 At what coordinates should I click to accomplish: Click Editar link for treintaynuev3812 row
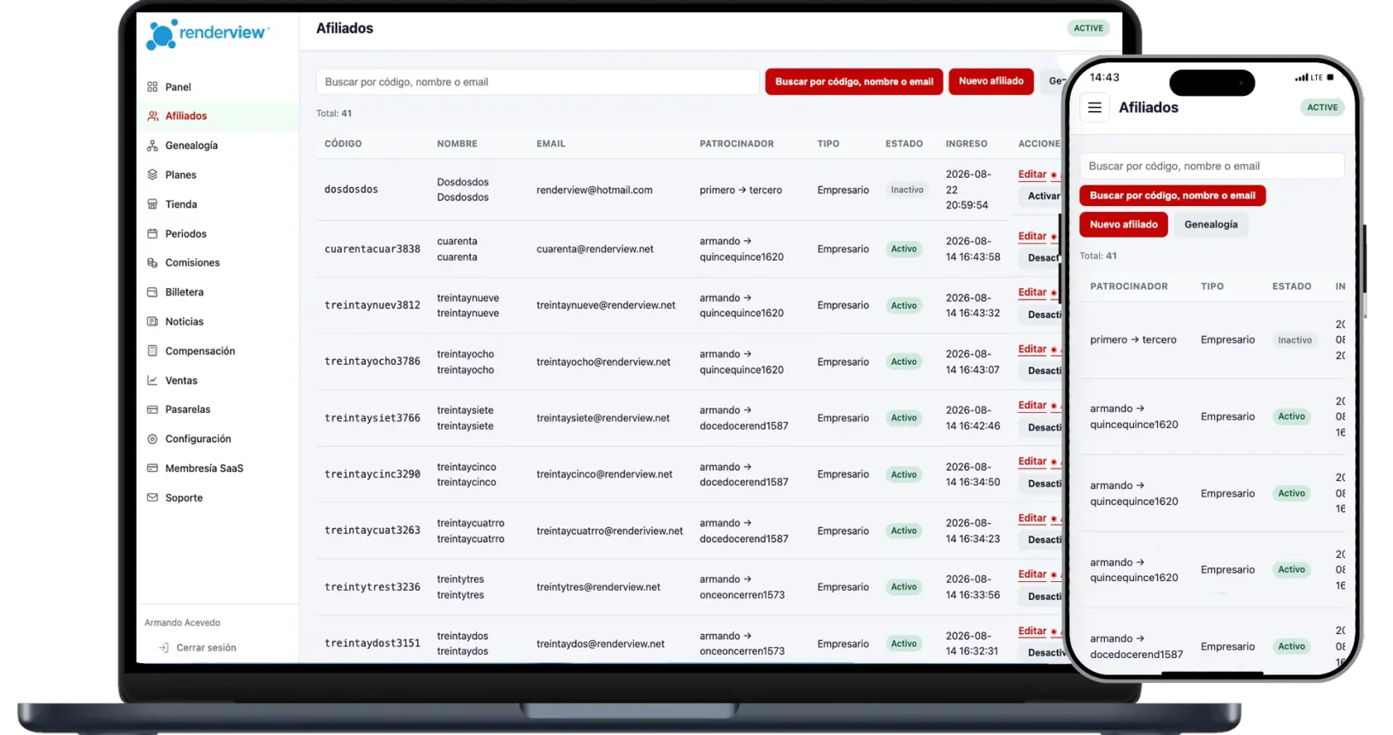[1032, 292]
